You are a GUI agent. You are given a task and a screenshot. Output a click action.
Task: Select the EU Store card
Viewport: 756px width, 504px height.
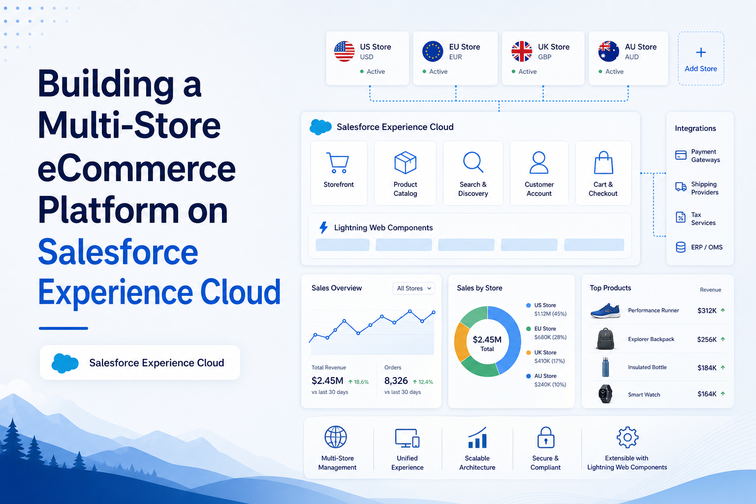(x=455, y=58)
